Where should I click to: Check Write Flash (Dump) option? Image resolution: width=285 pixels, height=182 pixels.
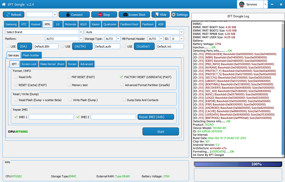(70, 100)
